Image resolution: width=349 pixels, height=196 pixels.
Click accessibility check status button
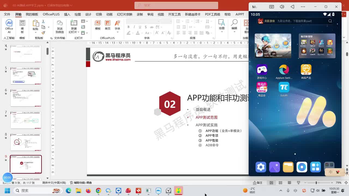tap(81, 183)
